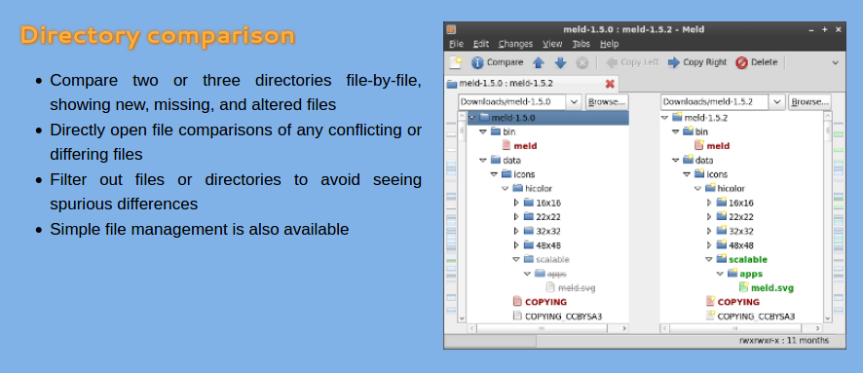
Task: Click the left pane horizontal scrollbar
Action: [x=547, y=328]
